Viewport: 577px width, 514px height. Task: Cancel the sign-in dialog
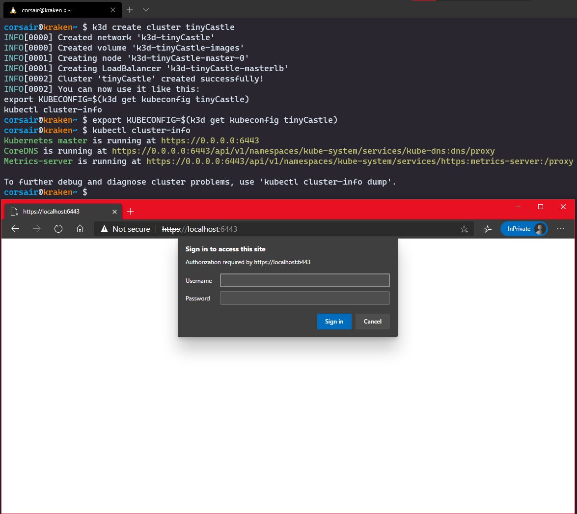(x=372, y=322)
